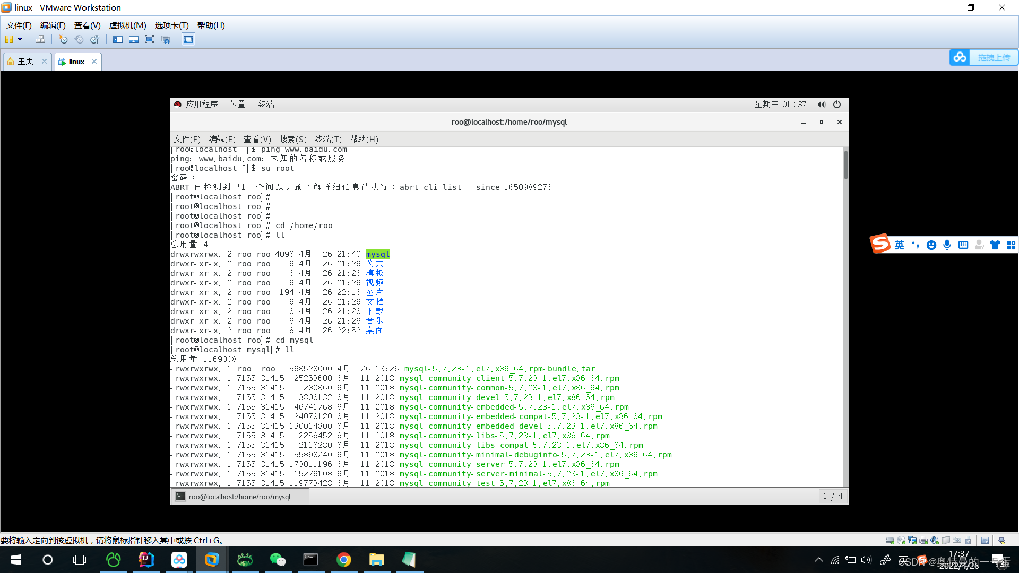Screen dimensions: 1019x573
Task: Open Google Chrome from taskbar
Action: [x=343, y=560]
